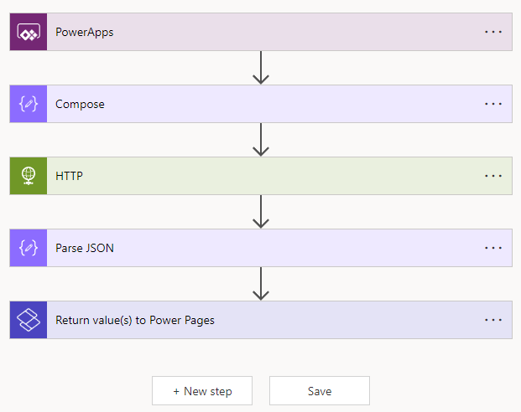Expand the HTTP action card

pos(252,176)
